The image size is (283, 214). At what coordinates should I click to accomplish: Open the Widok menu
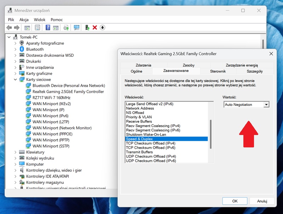[x=40, y=20]
